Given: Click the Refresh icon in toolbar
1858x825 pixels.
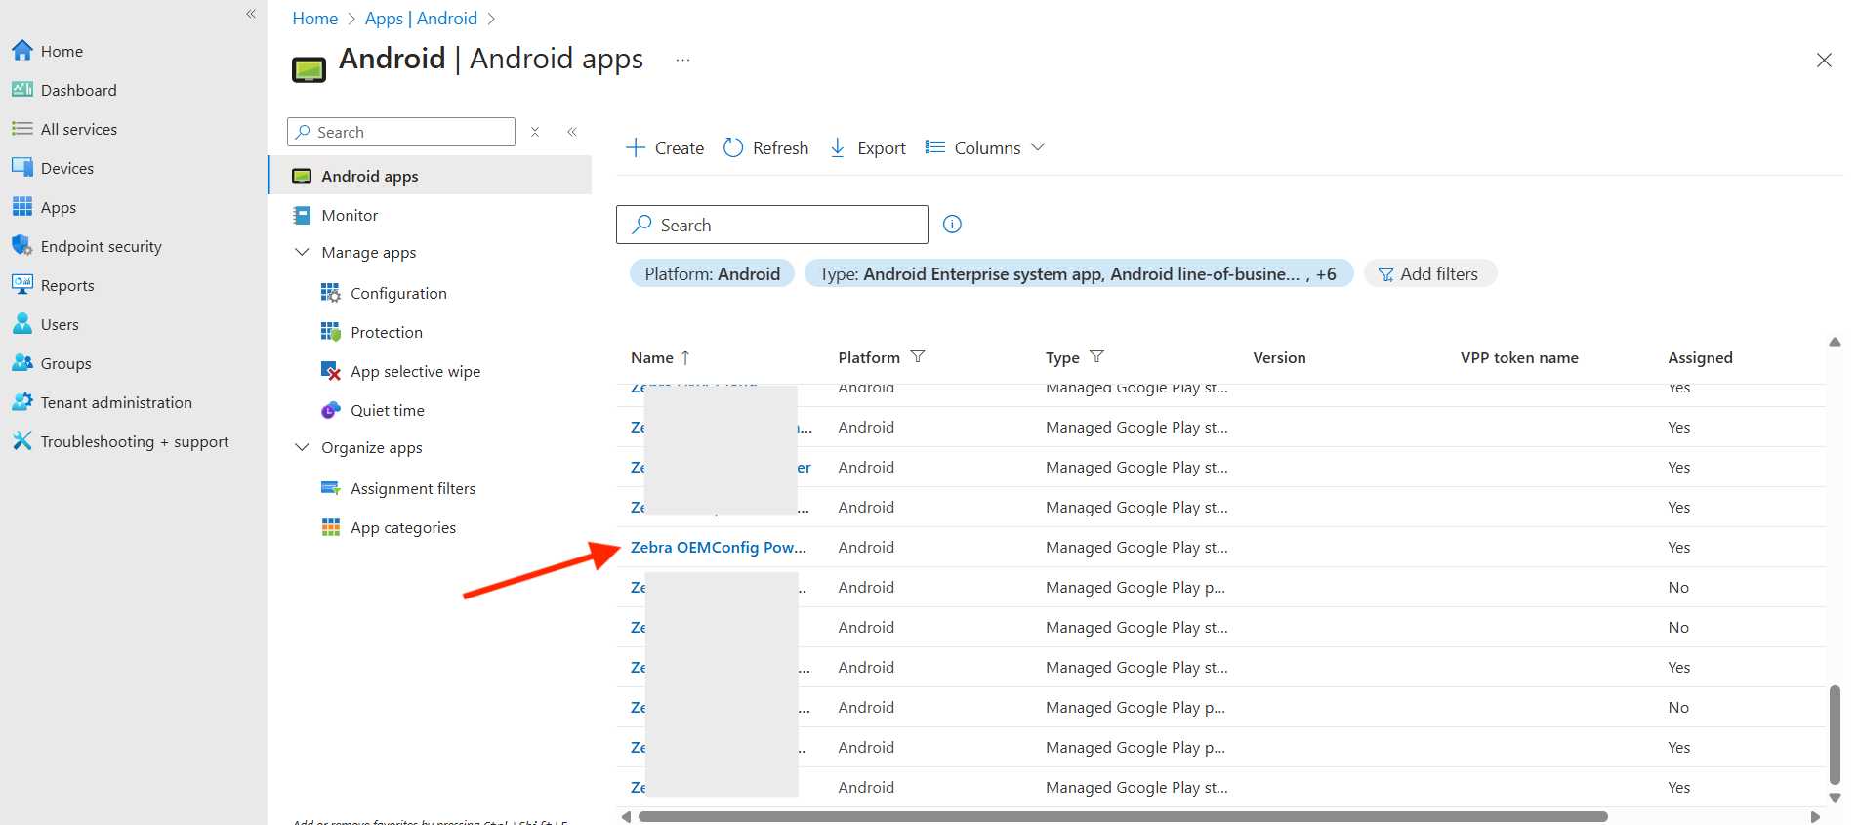Looking at the screenshot, I should click(x=733, y=147).
